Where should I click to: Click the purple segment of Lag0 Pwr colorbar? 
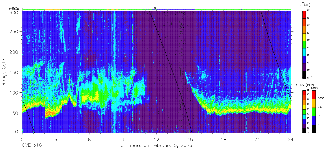coord(304,67)
